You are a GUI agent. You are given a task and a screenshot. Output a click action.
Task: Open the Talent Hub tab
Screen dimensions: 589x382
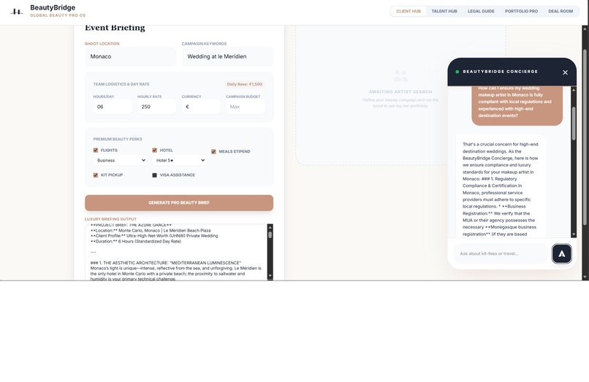pos(444,11)
